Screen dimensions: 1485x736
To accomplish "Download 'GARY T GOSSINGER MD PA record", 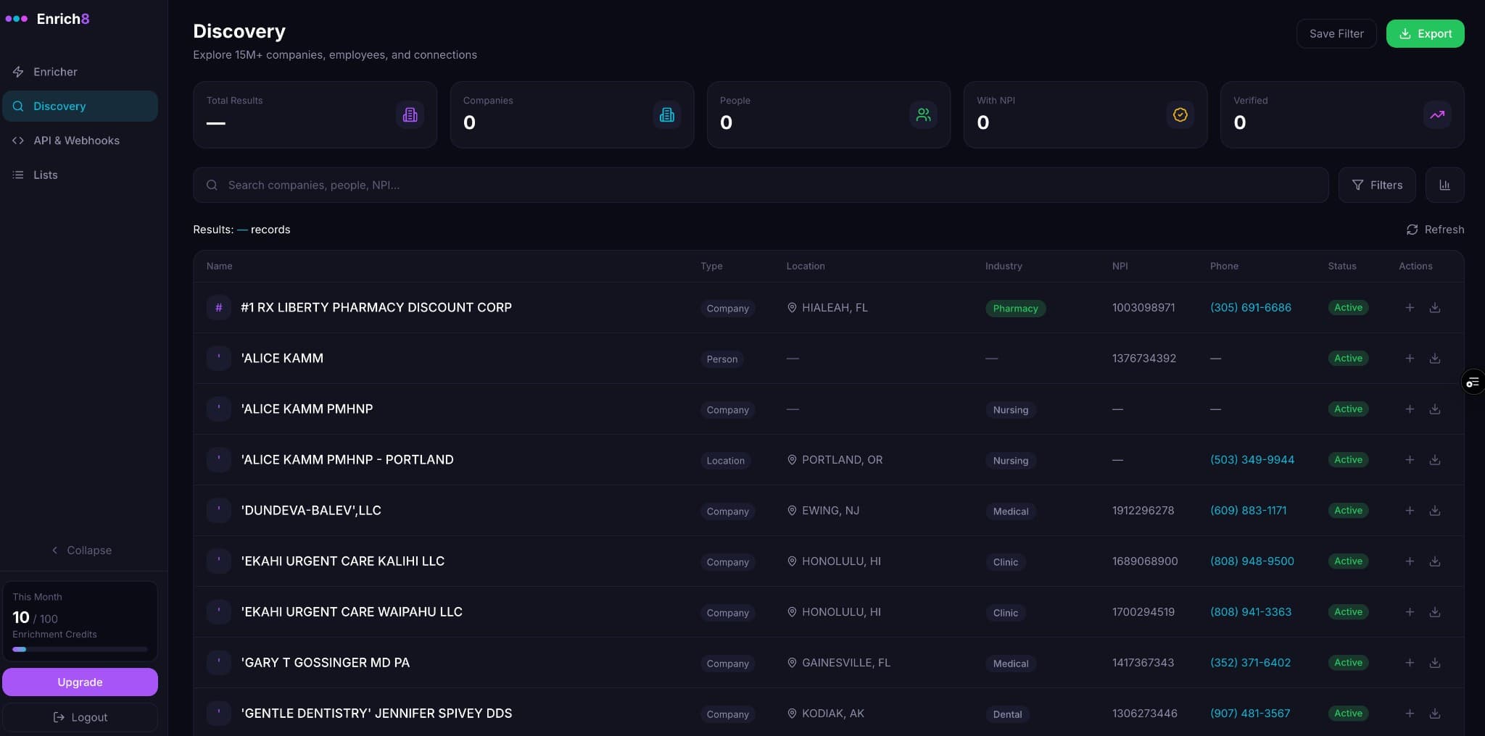I will [1434, 663].
